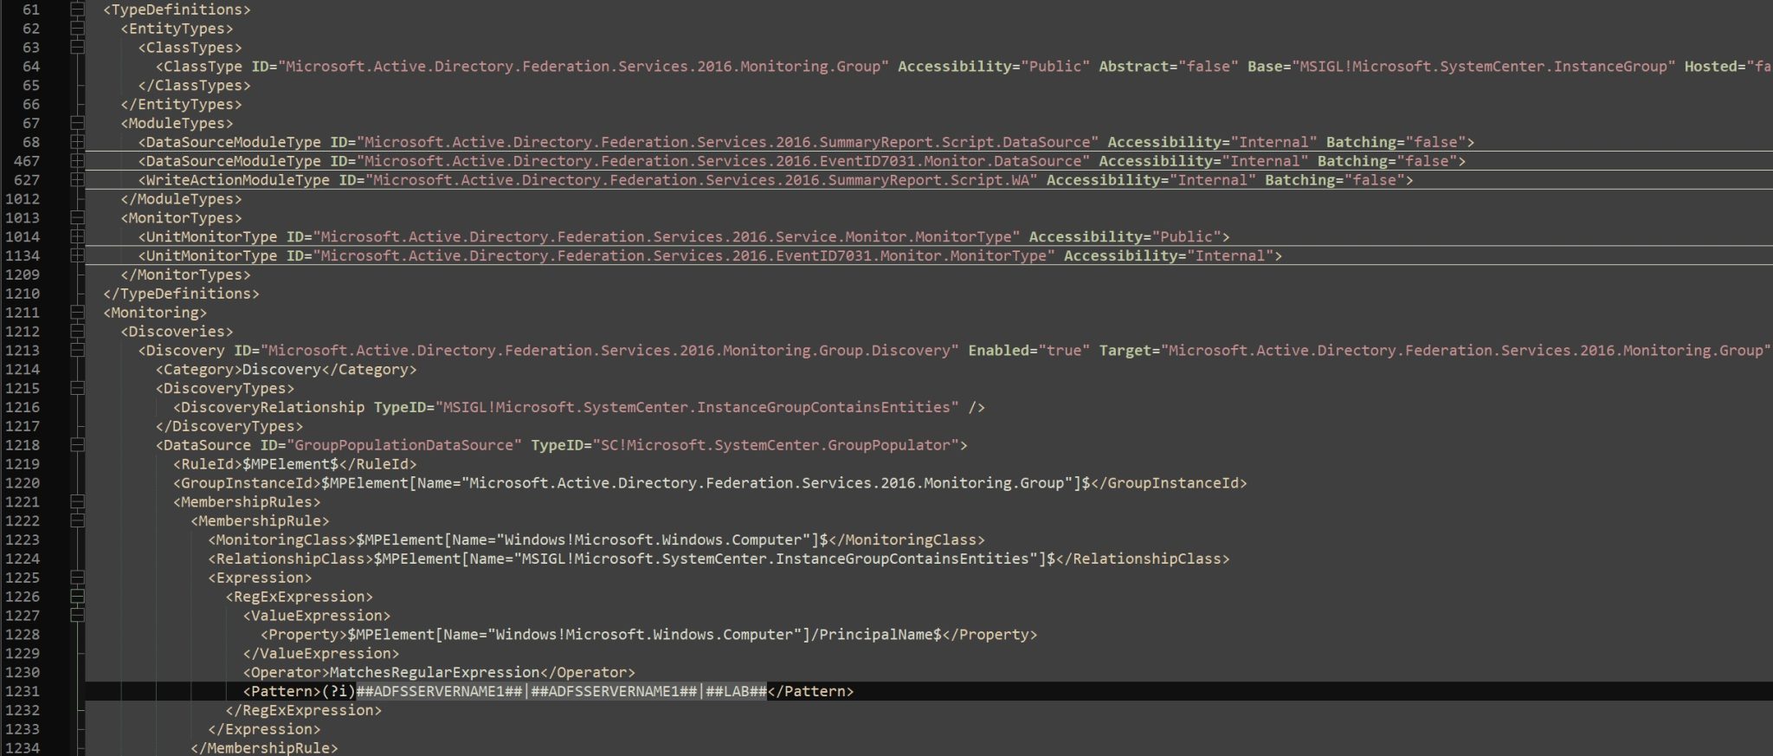Collapse the DiscoveryTypes fold on line 1215
The image size is (1773, 756).
(x=77, y=388)
